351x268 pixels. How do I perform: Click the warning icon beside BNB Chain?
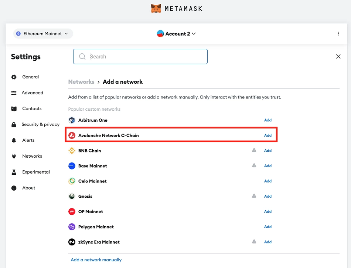[x=254, y=150]
